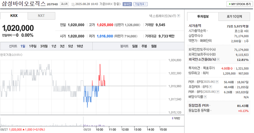The image size is (254, 133).
Task: Click the calendar icon before the date
Action: click(x=73, y=4)
